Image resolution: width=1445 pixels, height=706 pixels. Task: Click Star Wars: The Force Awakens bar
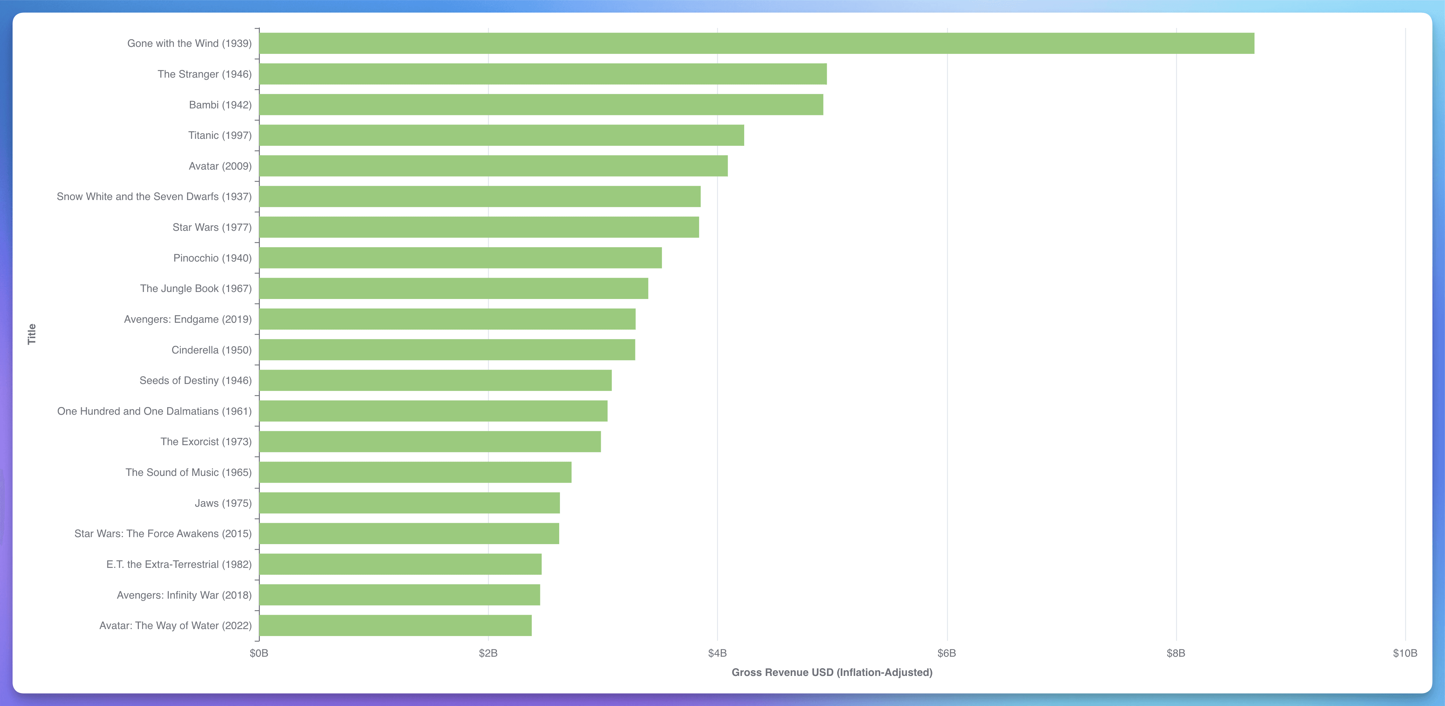[x=409, y=533]
